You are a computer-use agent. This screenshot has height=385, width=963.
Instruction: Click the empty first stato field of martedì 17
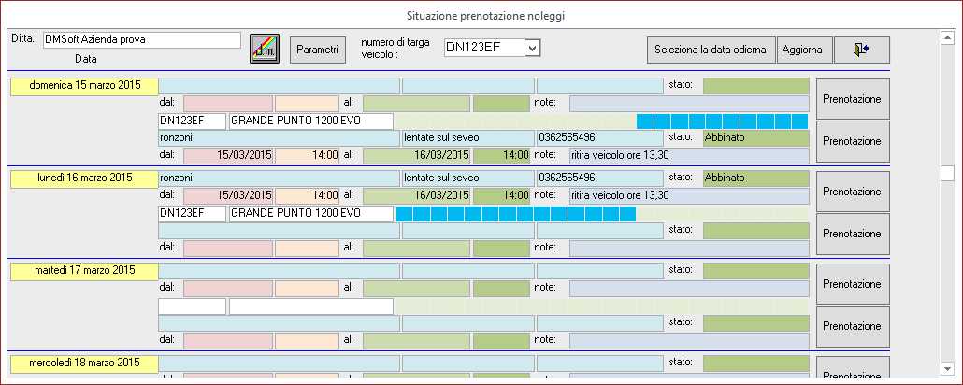[x=756, y=271]
